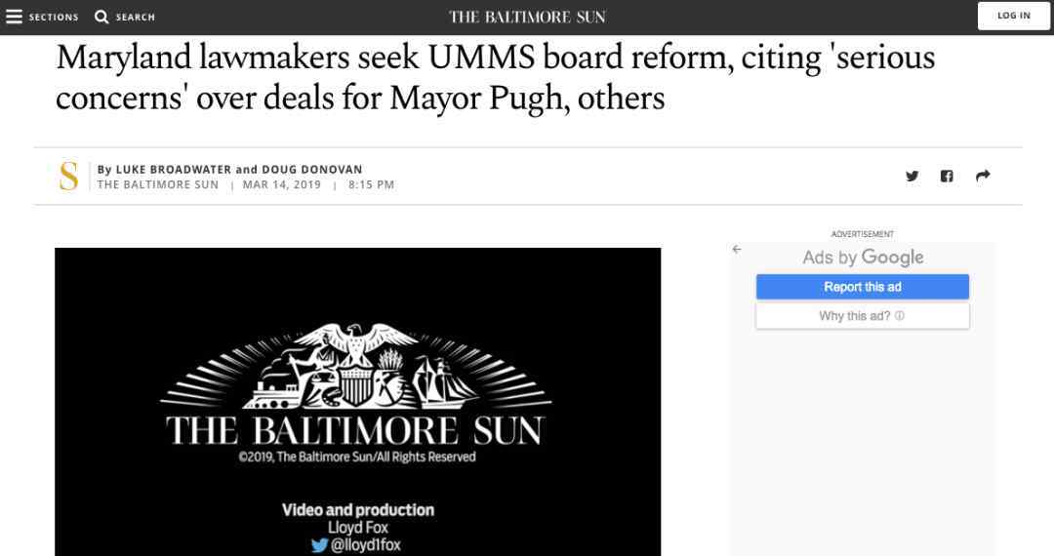The width and height of the screenshot is (1054, 556).
Task: Click the gold S Baltimore Sun logo
Action: click(x=68, y=176)
